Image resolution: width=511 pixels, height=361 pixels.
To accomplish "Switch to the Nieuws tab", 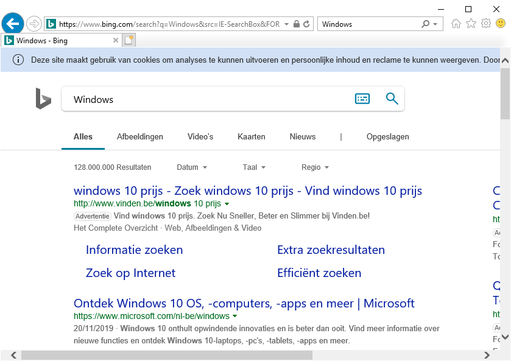I will click(303, 137).
